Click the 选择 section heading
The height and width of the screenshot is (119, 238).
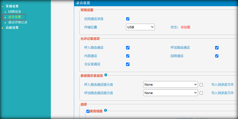(x=83, y=104)
